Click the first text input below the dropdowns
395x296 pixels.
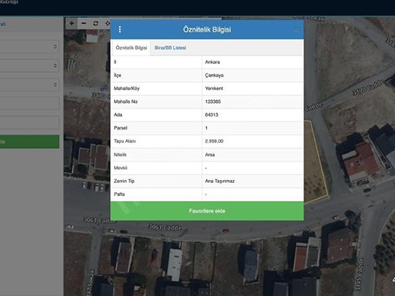tap(29, 104)
